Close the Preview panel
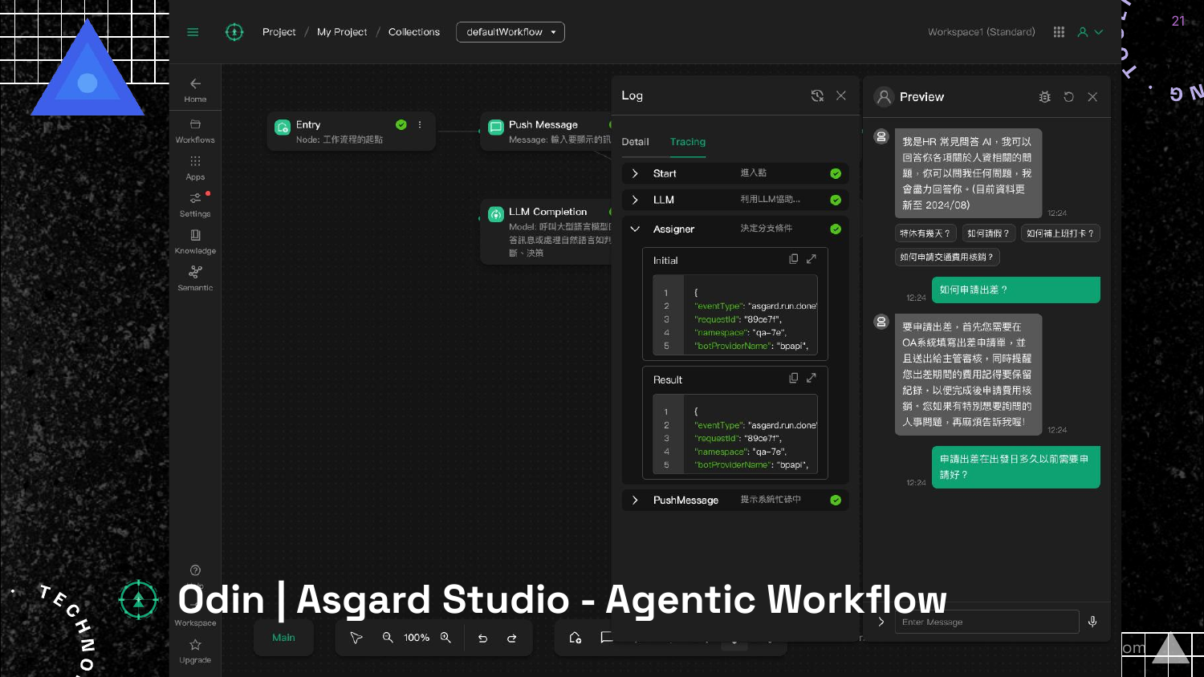The height and width of the screenshot is (677, 1204). 1092,96
